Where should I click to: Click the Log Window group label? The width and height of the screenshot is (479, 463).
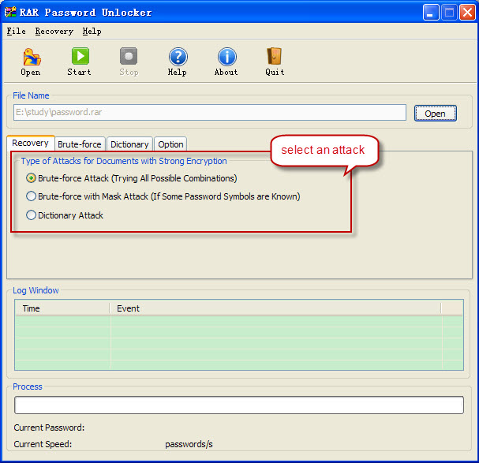click(x=36, y=290)
